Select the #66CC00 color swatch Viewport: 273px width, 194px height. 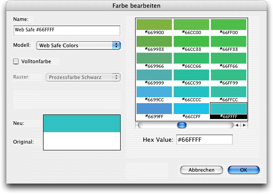191,25
